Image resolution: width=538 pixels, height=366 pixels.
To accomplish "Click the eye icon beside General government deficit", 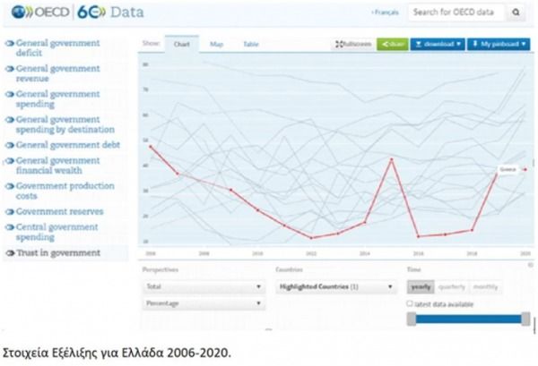I will point(10,43).
